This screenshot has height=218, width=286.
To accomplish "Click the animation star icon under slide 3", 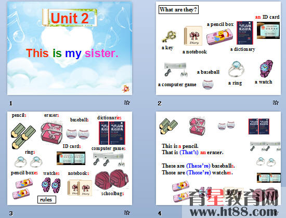I will click(x=127, y=212).
